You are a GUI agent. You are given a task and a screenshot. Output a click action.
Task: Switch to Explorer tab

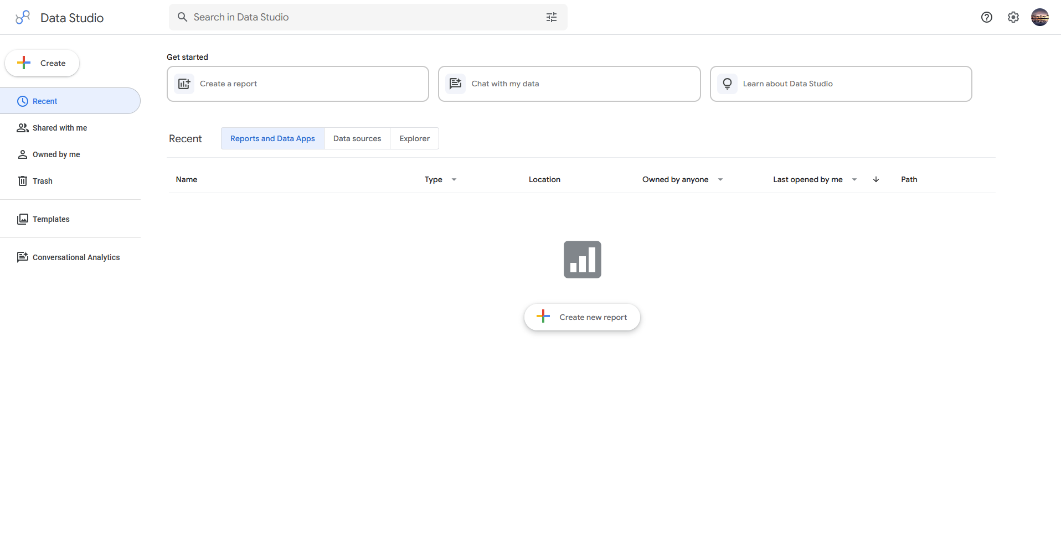[x=414, y=138]
